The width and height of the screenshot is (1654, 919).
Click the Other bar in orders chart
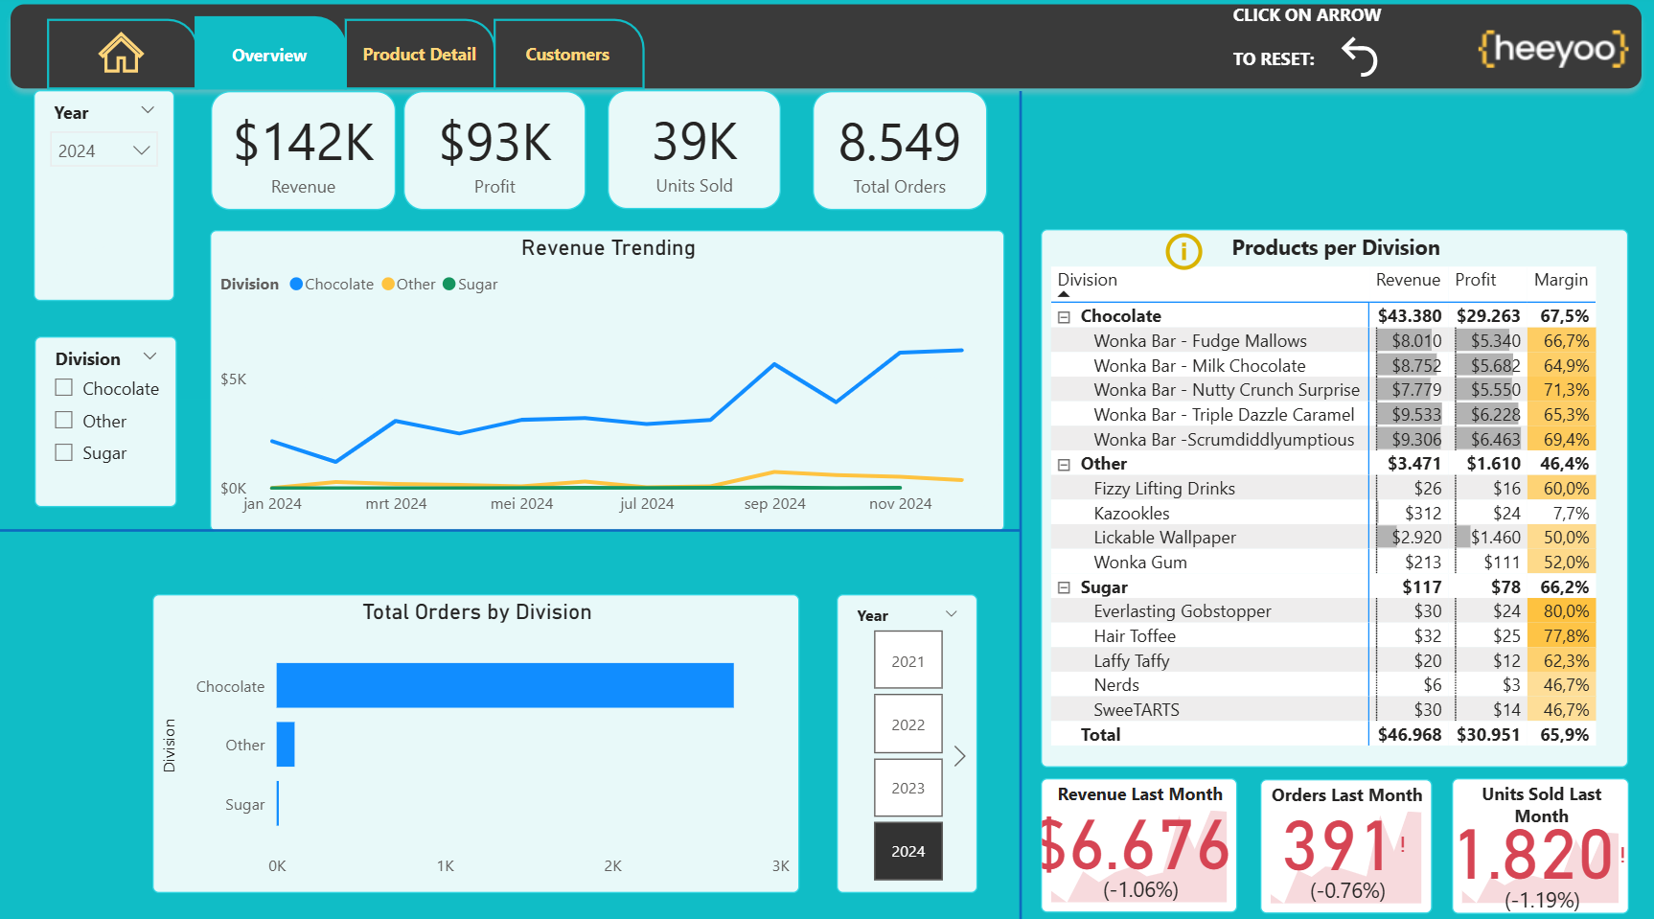click(286, 745)
